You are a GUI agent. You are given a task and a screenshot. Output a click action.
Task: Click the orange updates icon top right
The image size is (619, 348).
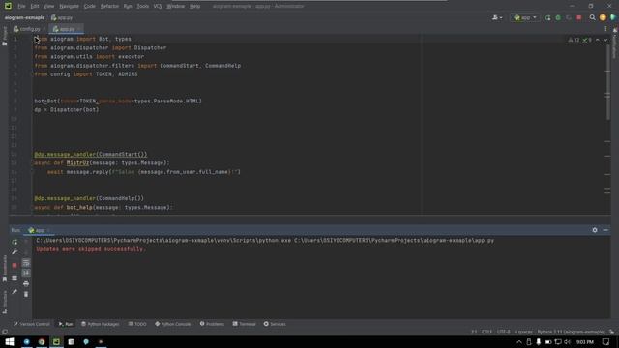(603, 17)
